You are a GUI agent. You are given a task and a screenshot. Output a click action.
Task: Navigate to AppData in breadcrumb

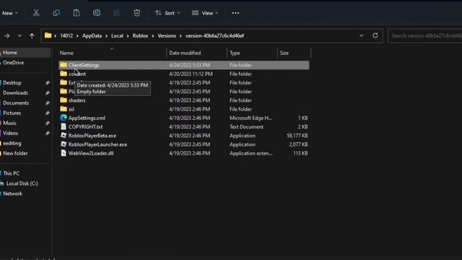(x=92, y=35)
